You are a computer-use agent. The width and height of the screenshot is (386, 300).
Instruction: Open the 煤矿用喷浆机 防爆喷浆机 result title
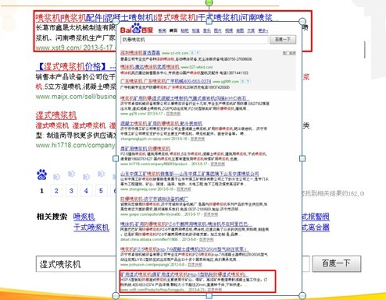tap(145, 149)
